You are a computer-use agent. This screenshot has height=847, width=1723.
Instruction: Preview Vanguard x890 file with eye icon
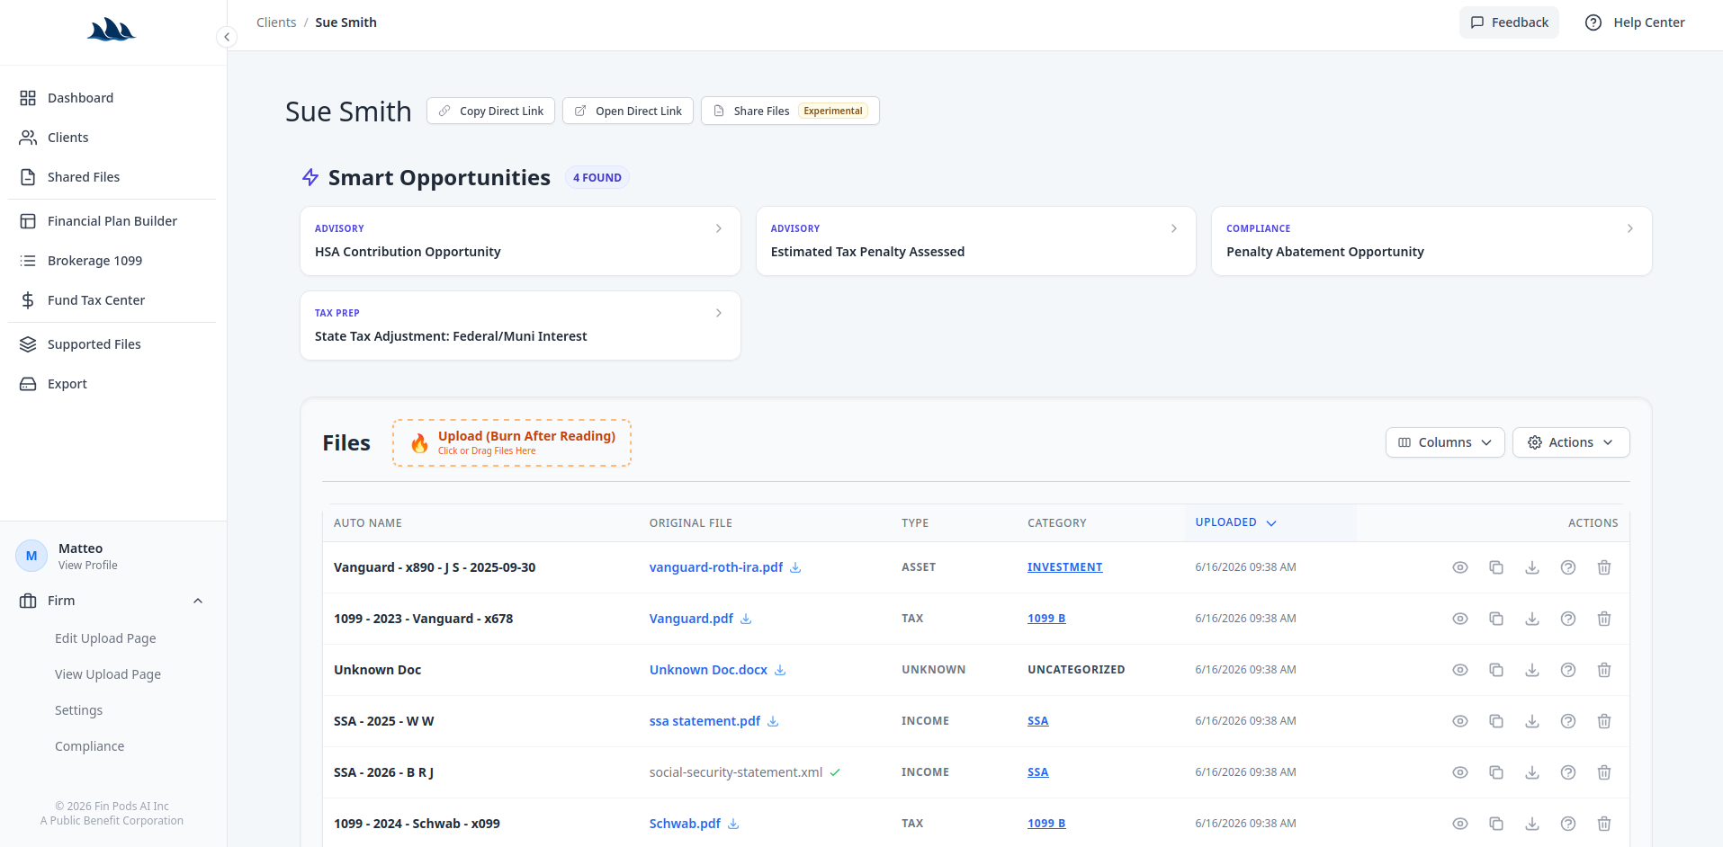1460,567
